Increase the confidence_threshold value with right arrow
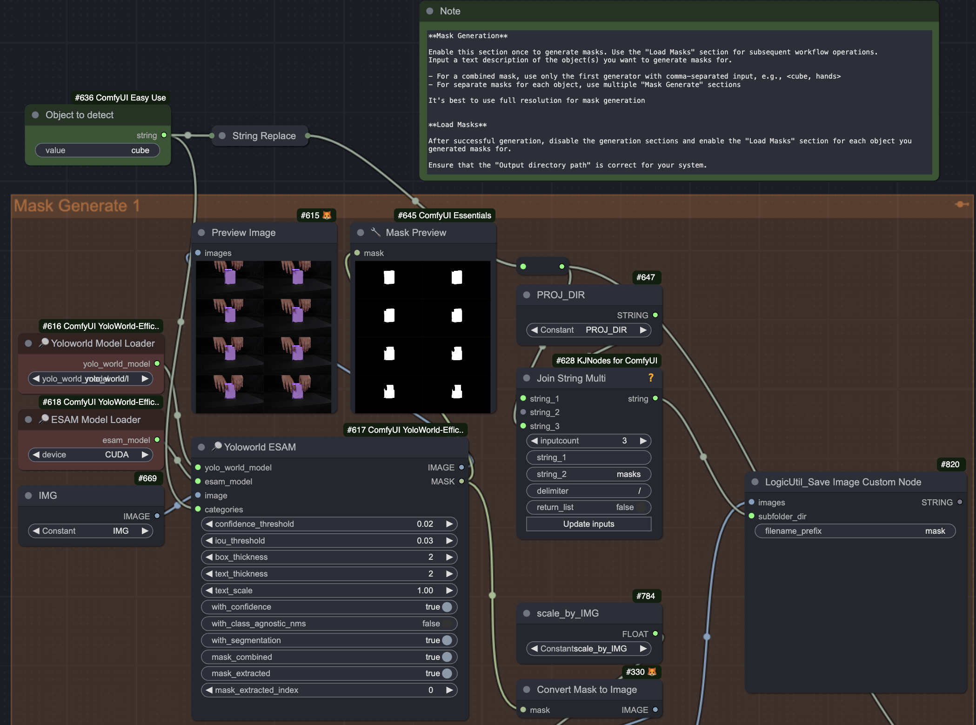 click(x=449, y=524)
